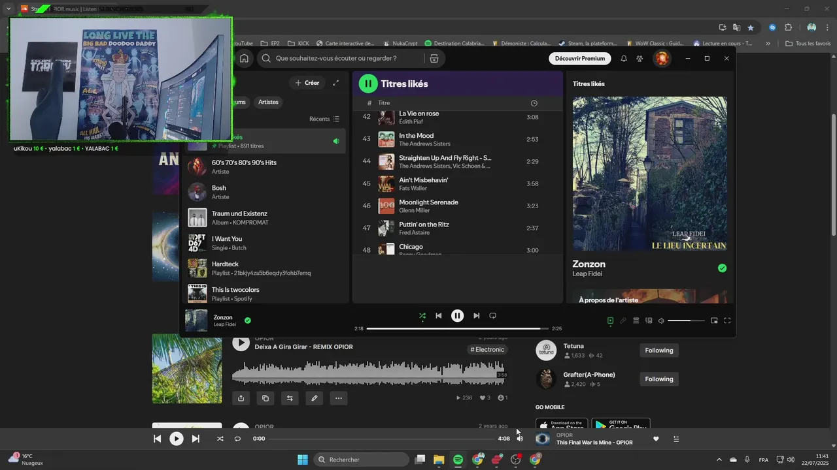Image resolution: width=837 pixels, height=470 pixels.
Task: Open Le Lieu Incertain album cover
Action: 650,174
